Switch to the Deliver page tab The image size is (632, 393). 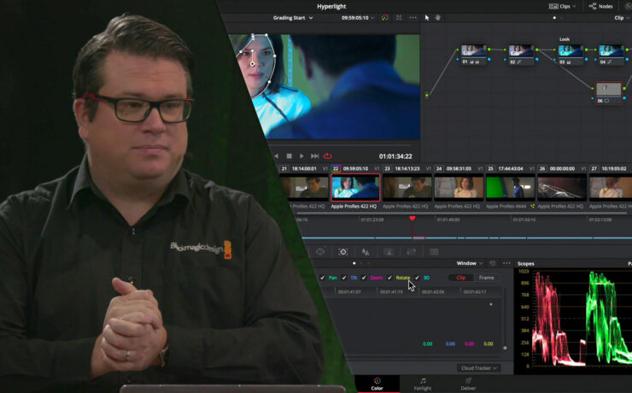(x=468, y=384)
